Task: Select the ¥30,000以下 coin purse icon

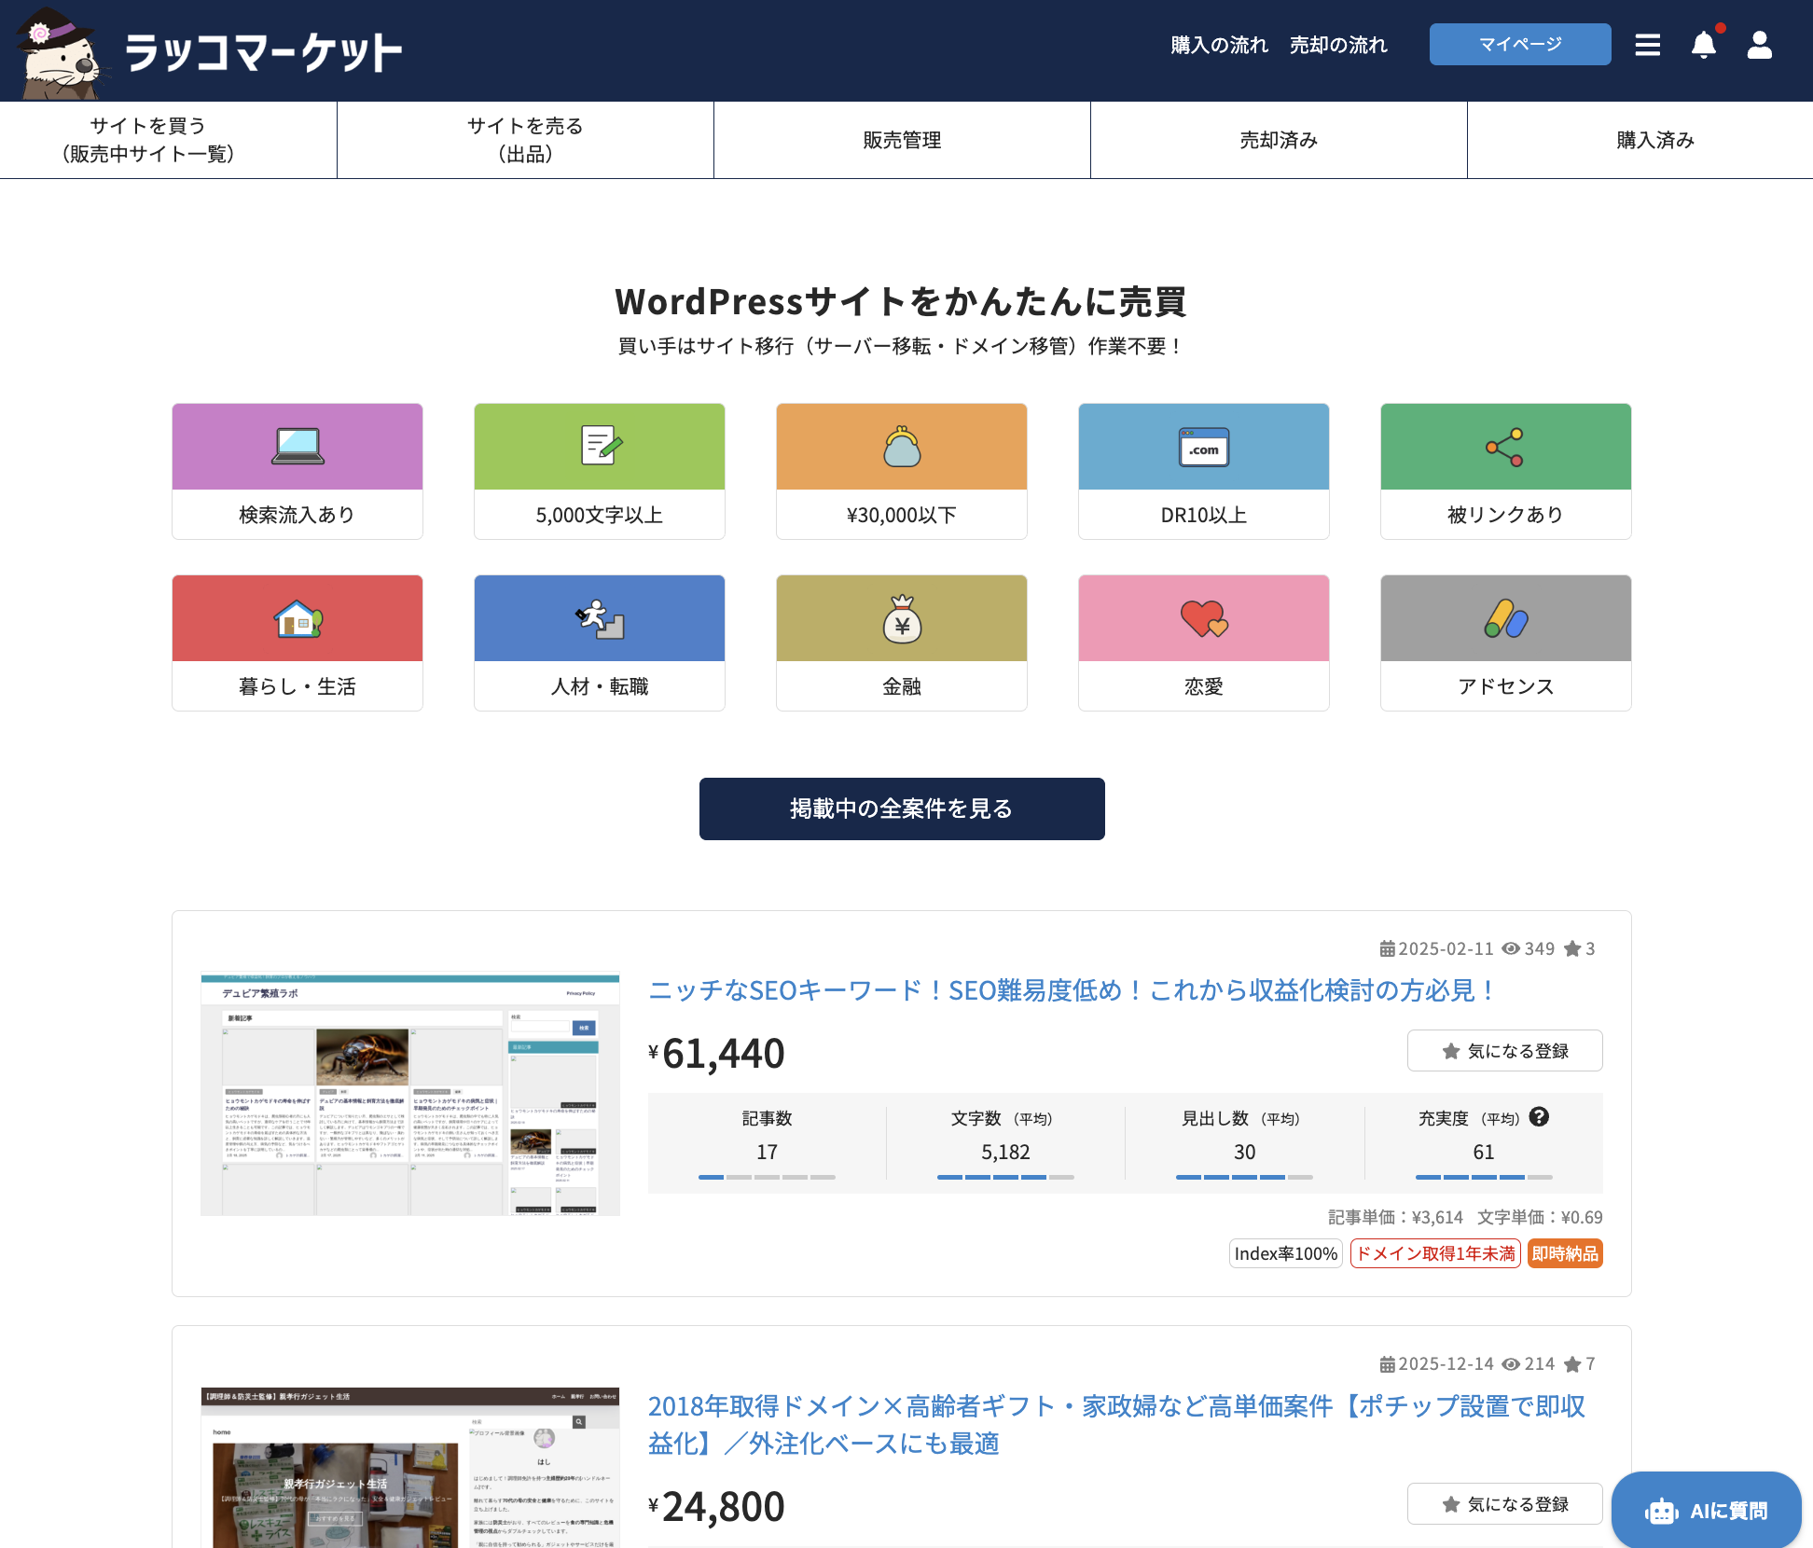Action: pyautogui.click(x=901, y=446)
